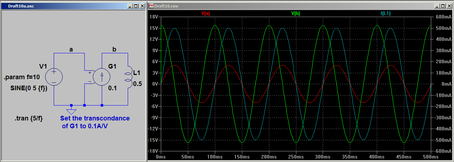This screenshot has height=162, width=454.
Task: Click the 500ms time axis label
Action: click(x=431, y=156)
